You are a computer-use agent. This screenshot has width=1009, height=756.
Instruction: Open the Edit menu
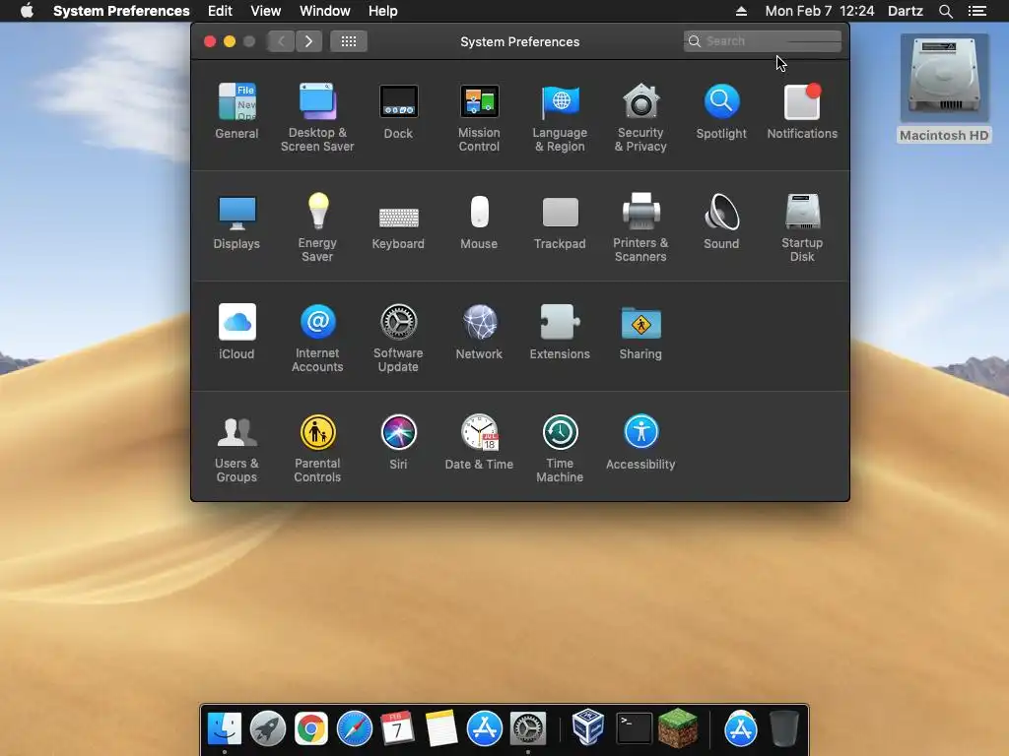[x=220, y=11]
